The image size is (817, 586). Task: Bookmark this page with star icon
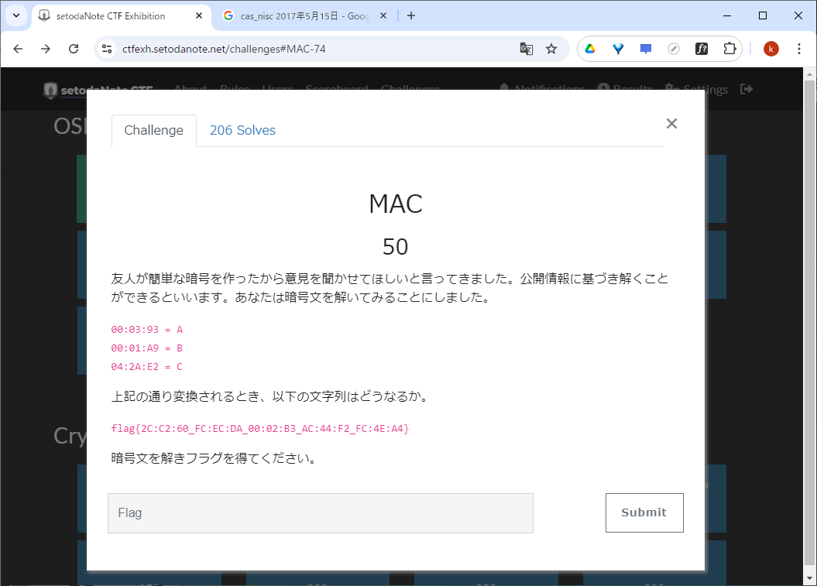pyautogui.click(x=551, y=49)
